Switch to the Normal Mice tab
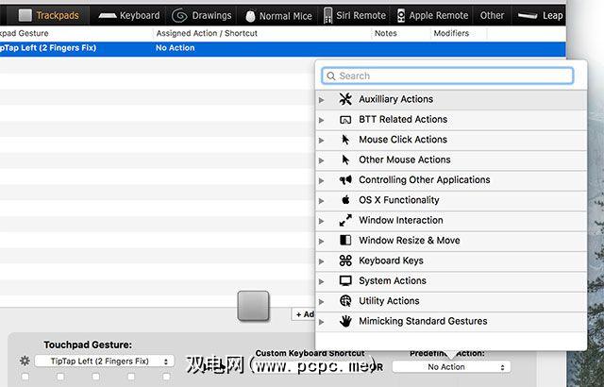This screenshot has width=604, height=387. (x=278, y=16)
